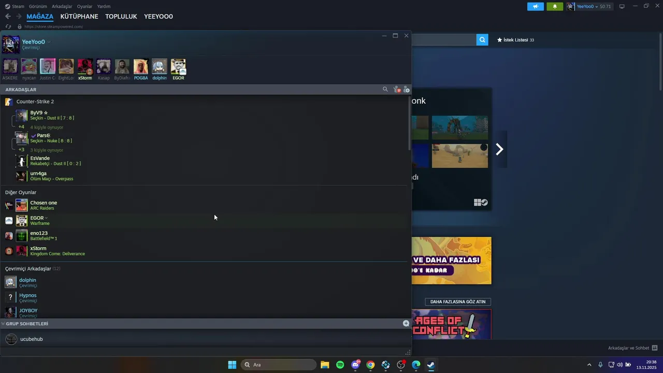Open the Görünüm menu
The image size is (663, 373).
[38, 6]
